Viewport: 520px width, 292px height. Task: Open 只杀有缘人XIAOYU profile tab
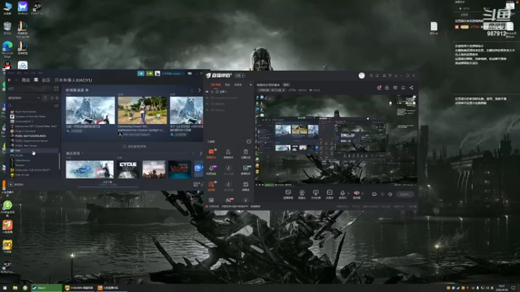pyautogui.click(x=73, y=80)
